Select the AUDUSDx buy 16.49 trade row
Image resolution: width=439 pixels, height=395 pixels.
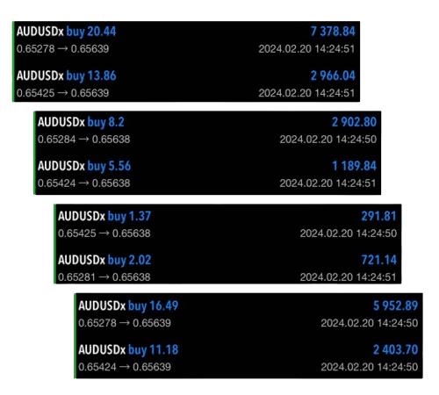tap(248, 314)
